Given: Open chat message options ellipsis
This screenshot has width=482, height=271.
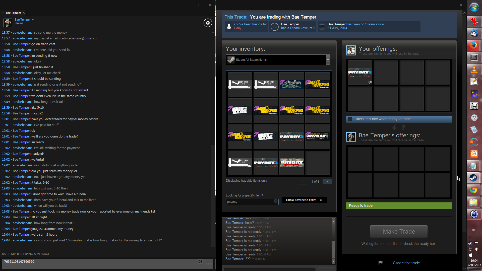Looking at the screenshot, I should click(208, 264).
